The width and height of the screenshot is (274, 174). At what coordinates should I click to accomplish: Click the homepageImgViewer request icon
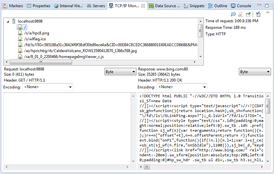click(20, 57)
